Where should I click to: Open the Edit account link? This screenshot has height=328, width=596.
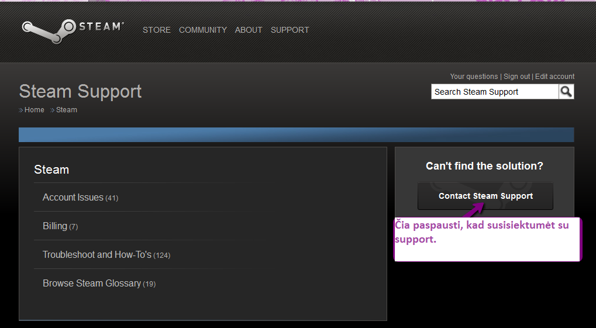(x=554, y=77)
